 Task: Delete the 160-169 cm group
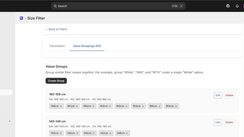[x=229, y=95]
